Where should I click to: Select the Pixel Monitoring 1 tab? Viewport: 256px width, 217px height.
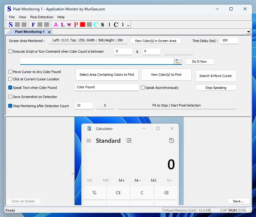point(30,32)
